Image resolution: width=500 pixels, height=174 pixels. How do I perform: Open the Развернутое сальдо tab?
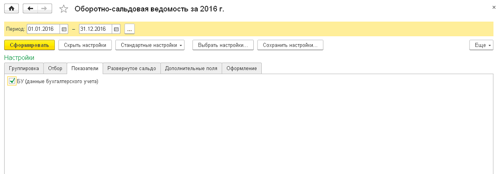(x=132, y=68)
